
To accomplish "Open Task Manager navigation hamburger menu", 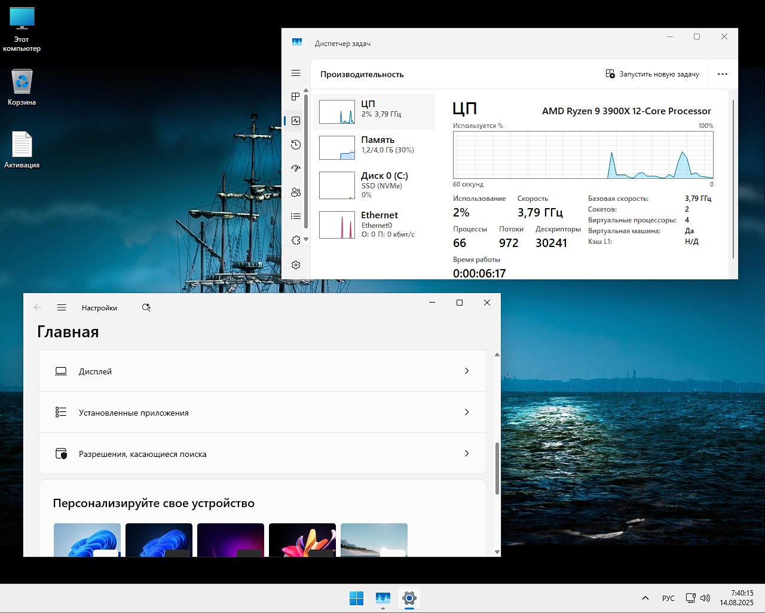I will coord(296,73).
